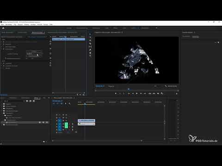Select the Hand tool
The height and width of the screenshot is (166, 222).
pos(90,53)
